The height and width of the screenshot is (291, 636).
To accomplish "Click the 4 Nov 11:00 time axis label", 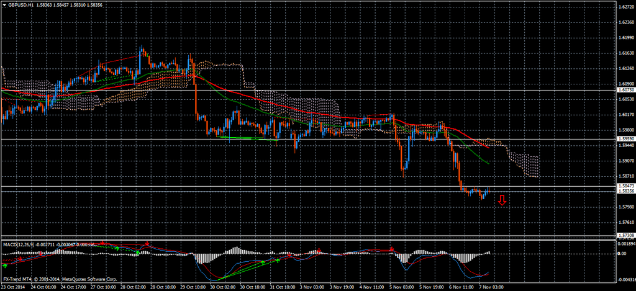I will tap(373, 287).
